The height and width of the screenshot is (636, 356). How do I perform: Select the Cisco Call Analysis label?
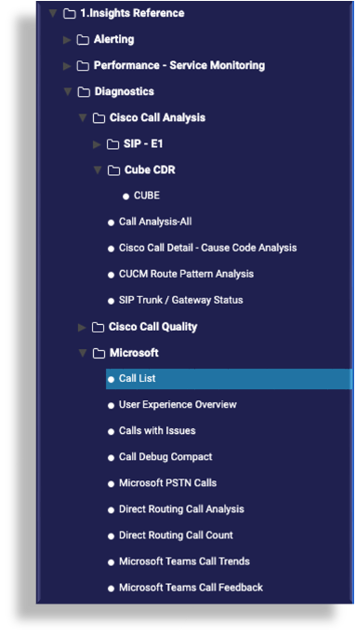tap(157, 117)
